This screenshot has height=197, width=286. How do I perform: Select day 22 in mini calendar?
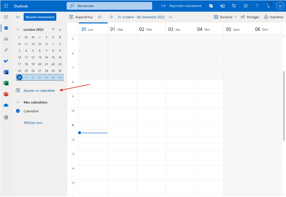pos(53,64)
